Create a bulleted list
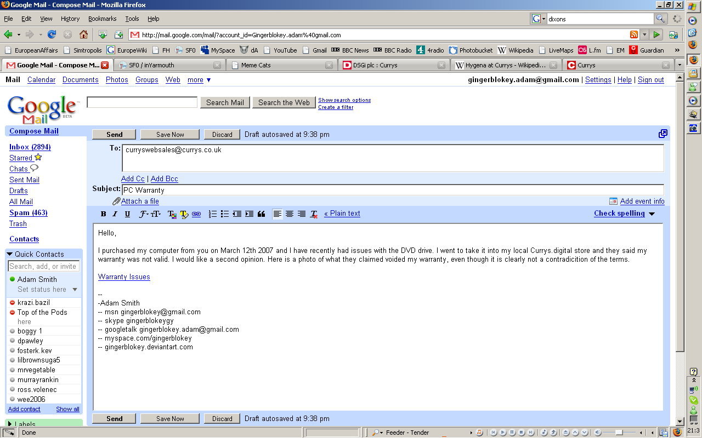Viewport: 702px width, 438px height. (225, 214)
